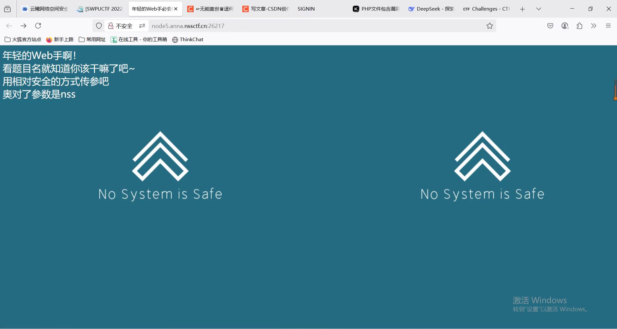This screenshot has width=617, height=329.
Task: Open the Firefox account icon
Action: (565, 26)
